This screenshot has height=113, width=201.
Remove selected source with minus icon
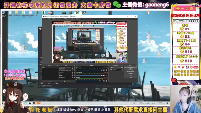(62, 81)
